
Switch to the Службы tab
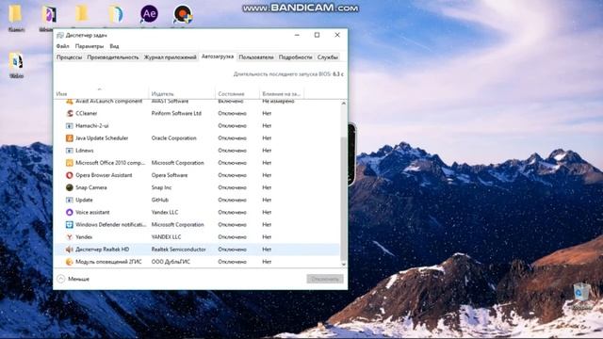pos(327,57)
